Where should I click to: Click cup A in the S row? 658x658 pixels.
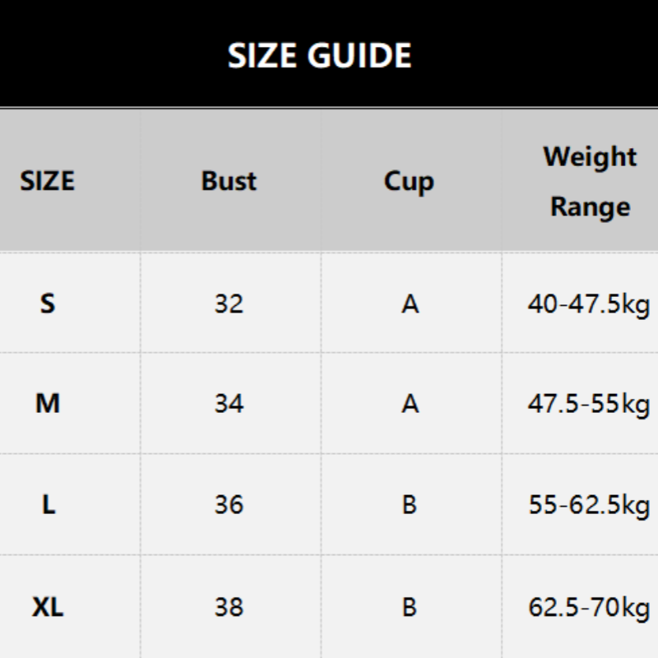pos(410,304)
